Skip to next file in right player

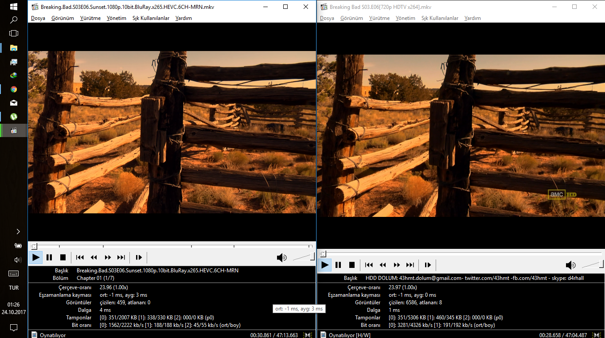tap(410, 265)
